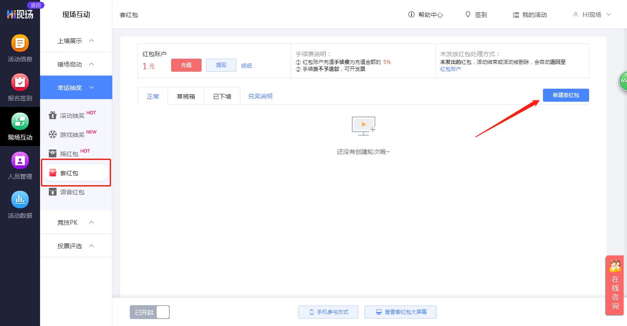
Task: Click the 新建套红包 button
Action: click(x=566, y=95)
